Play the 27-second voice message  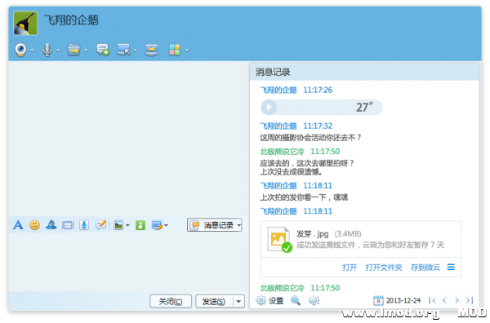(x=269, y=108)
